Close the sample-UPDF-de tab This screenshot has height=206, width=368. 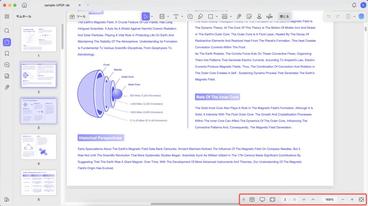click(x=79, y=5)
